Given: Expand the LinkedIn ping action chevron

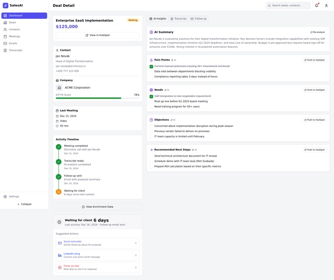Looking at the screenshot, I should pos(136,255).
